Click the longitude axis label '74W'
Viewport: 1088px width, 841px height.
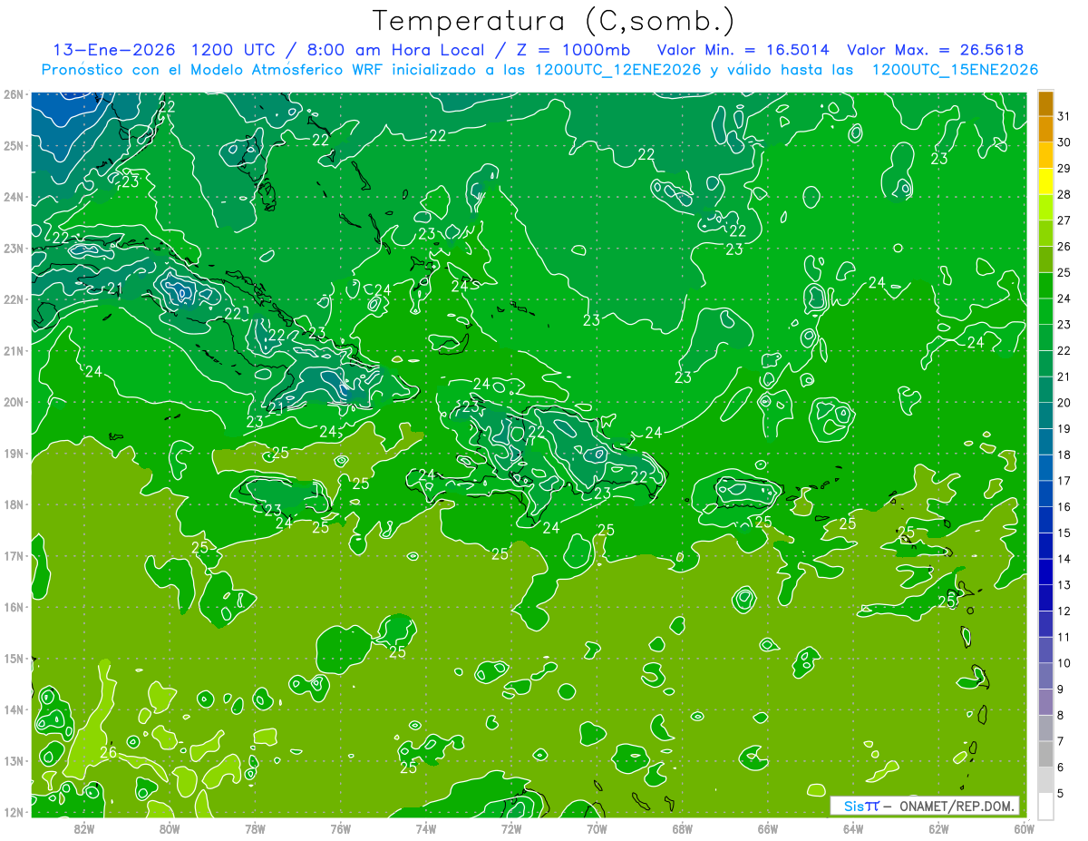click(x=426, y=828)
